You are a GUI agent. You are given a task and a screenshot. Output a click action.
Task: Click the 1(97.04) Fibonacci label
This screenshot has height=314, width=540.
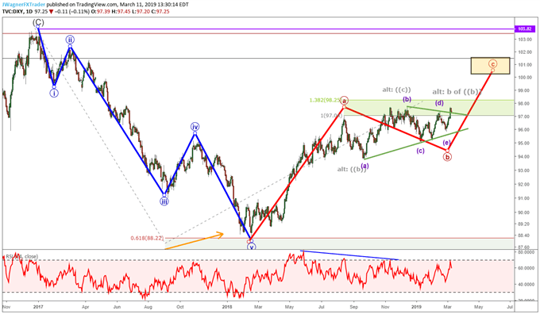click(x=331, y=115)
